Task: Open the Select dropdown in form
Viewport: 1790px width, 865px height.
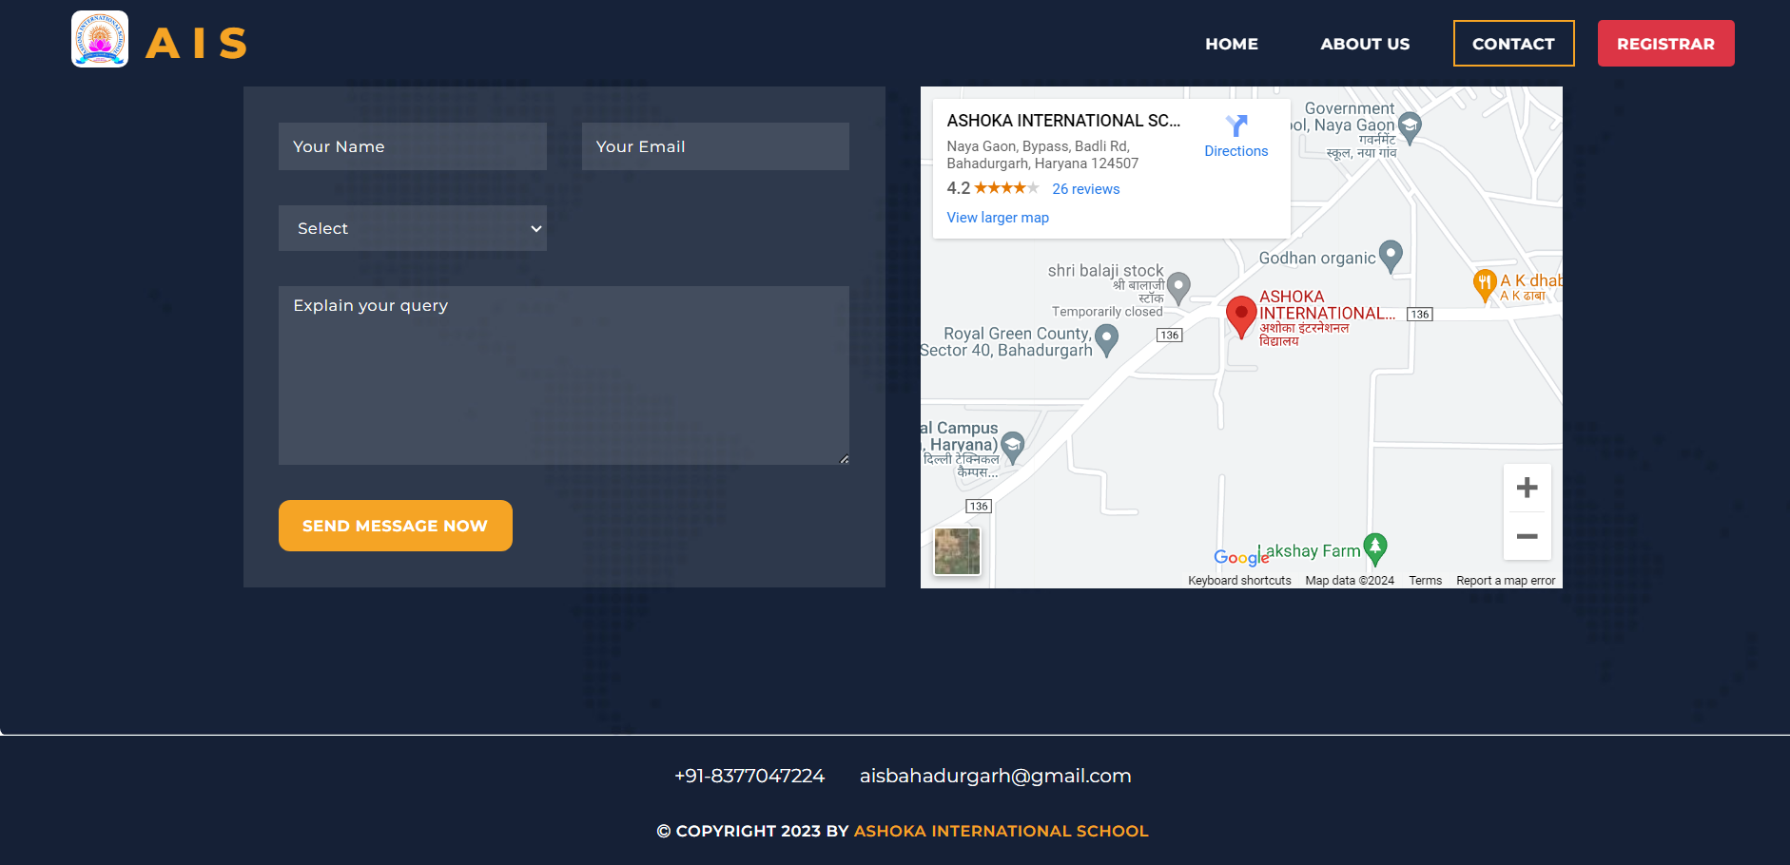Action: 412,228
